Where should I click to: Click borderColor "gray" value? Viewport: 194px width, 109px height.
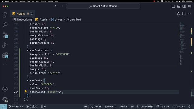[x=54, y=28]
